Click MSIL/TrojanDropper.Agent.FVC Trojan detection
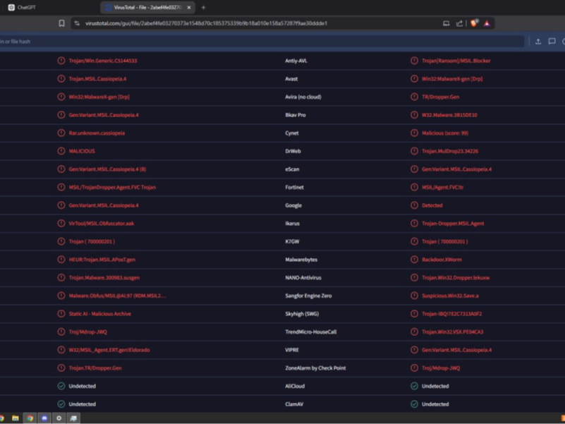 112,188
